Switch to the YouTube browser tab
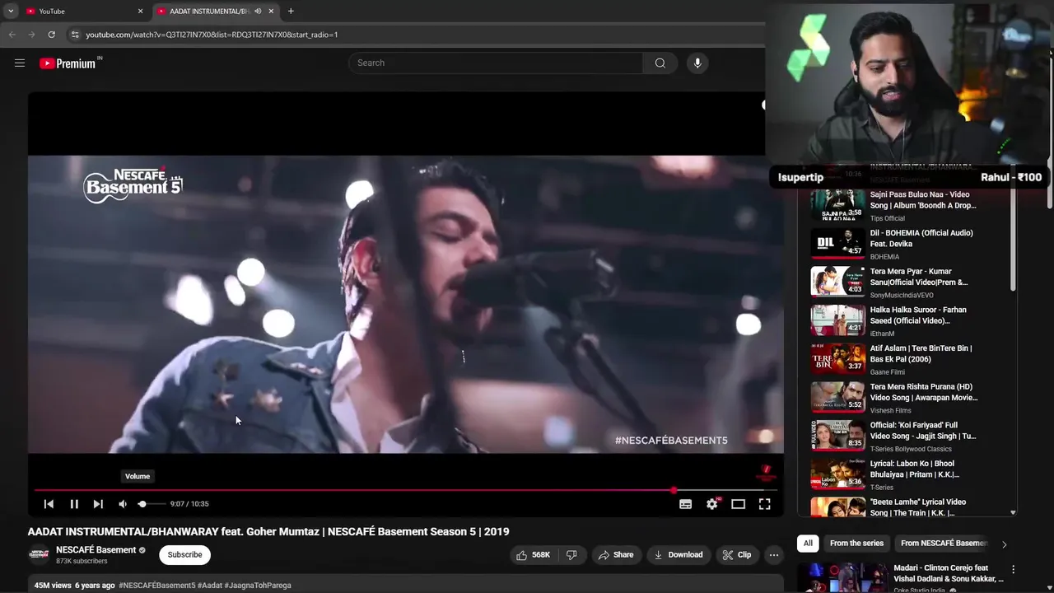The image size is (1054, 593). coord(82,12)
